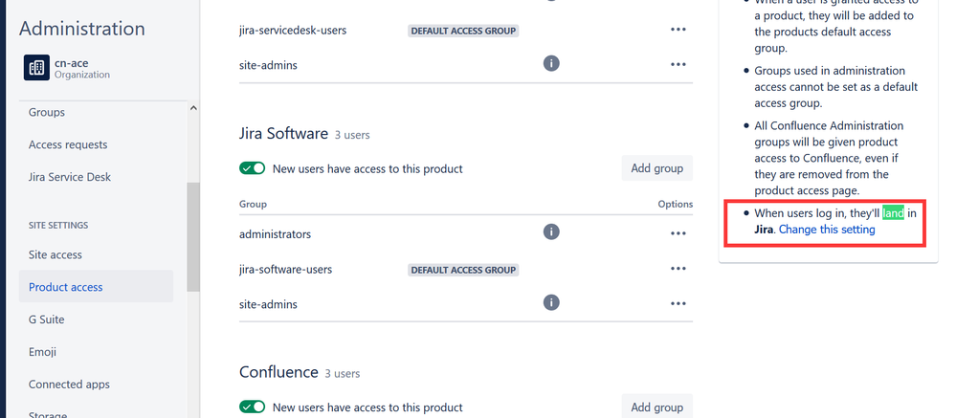956x418 pixels.
Task: Click the sidebar scrollbar thumb
Action: pos(193,237)
